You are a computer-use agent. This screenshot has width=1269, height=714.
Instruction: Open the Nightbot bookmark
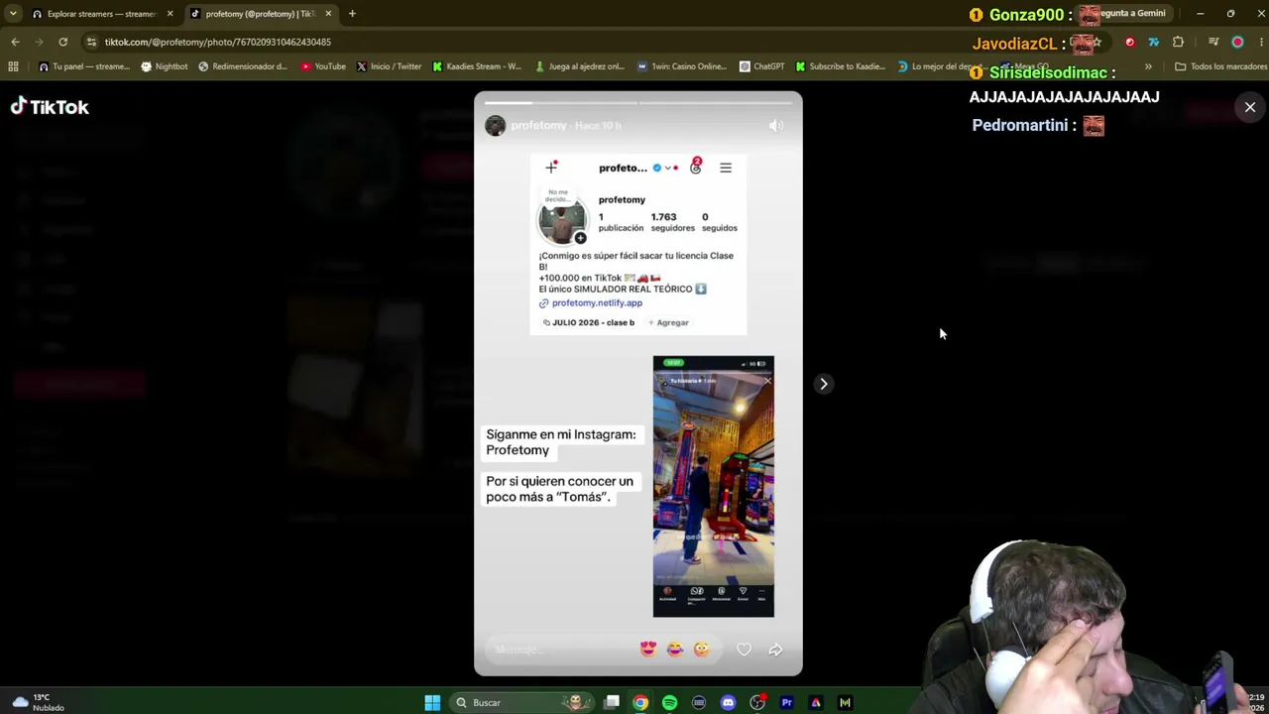coord(164,66)
